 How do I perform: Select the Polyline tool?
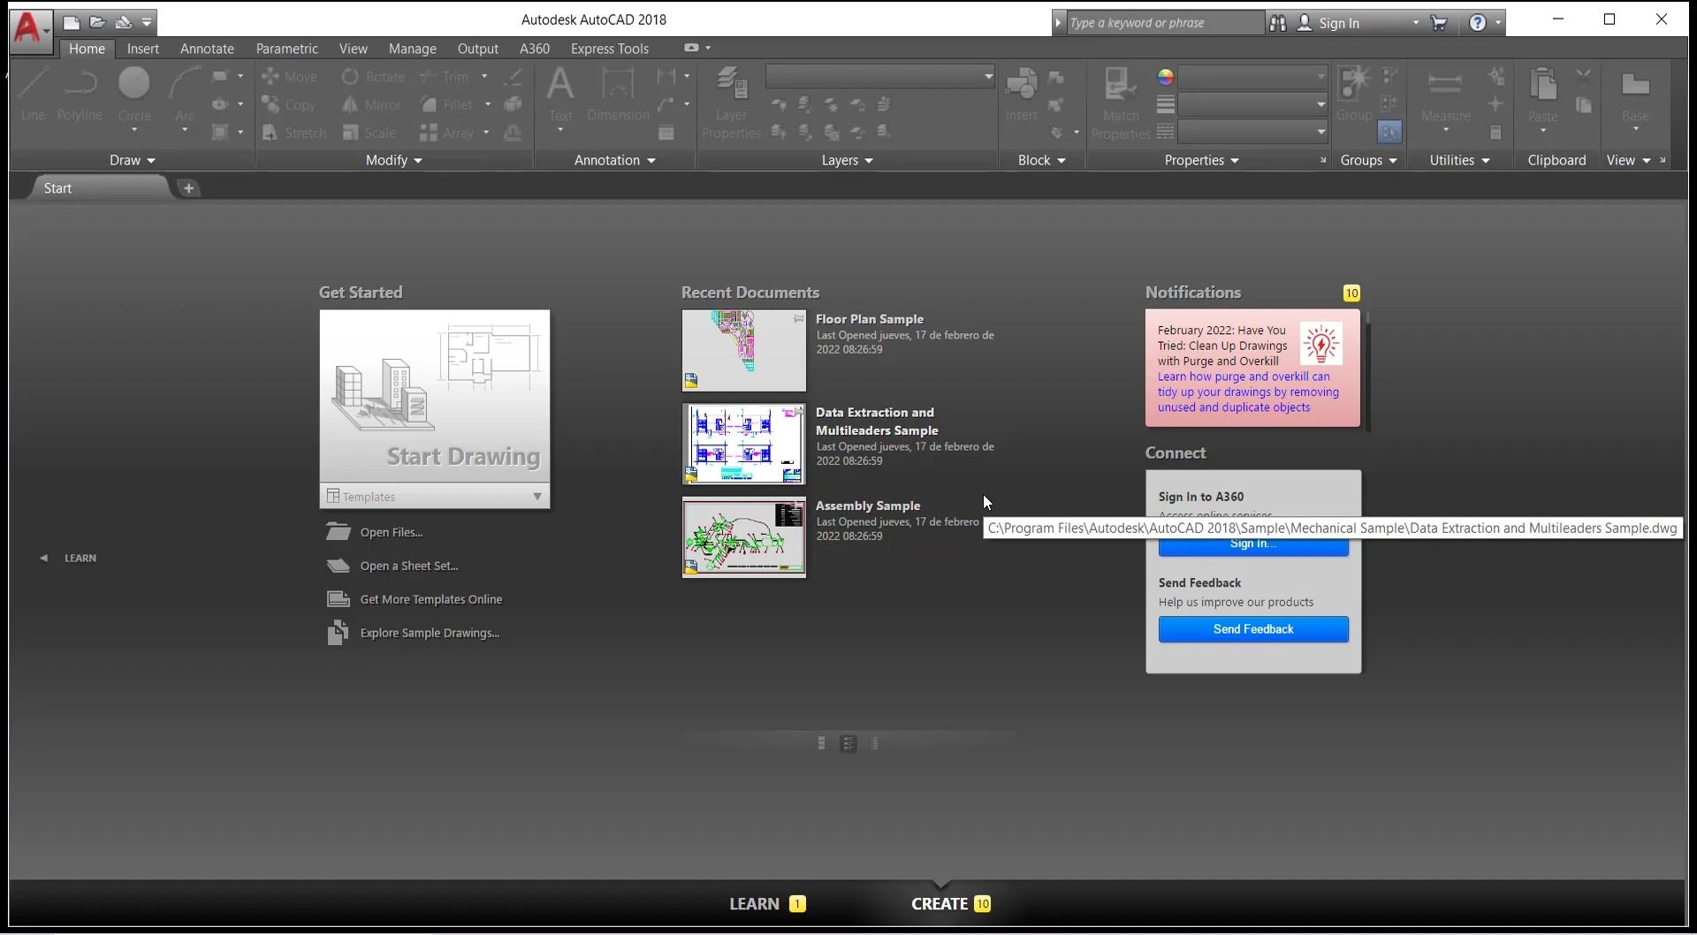(80, 94)
